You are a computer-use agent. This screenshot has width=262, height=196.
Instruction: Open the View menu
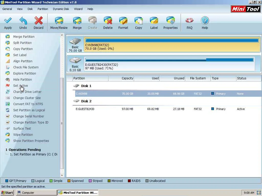click(x=19, y=9)
